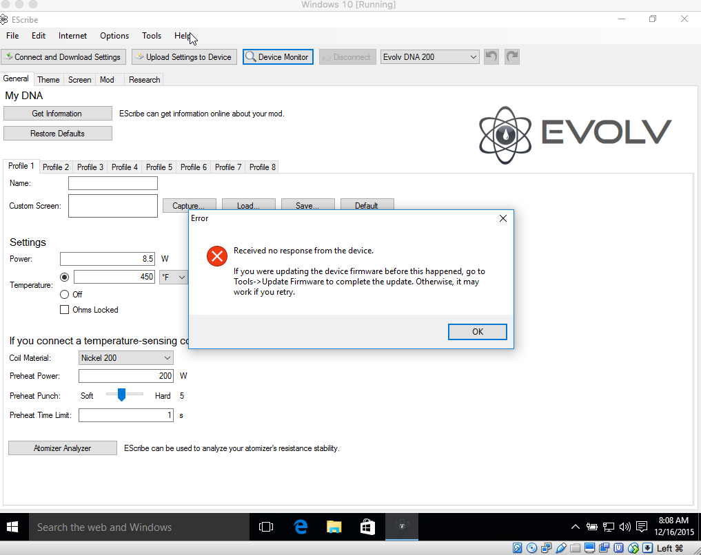
Task: Click the custom screen Save... button
Action: [x=307, y=205]
